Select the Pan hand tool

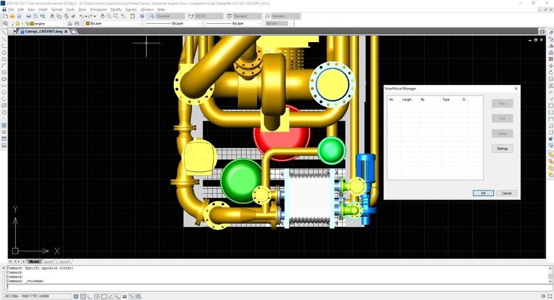[102, 16]
